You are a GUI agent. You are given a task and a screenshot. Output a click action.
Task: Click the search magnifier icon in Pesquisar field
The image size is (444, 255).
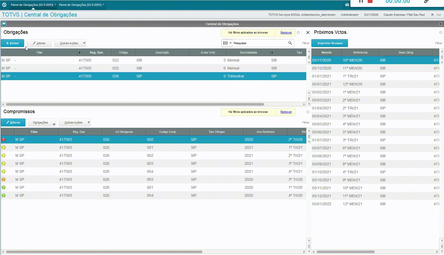tap(290, 43)
